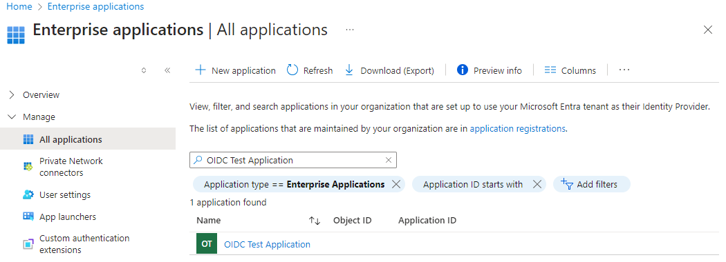726x262 pixels.
Task: Open the Preview info icon
Action: 462,70
